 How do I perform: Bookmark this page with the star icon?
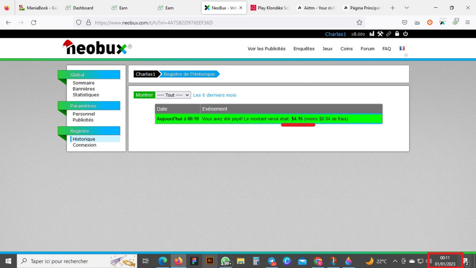tap(359, 23)
